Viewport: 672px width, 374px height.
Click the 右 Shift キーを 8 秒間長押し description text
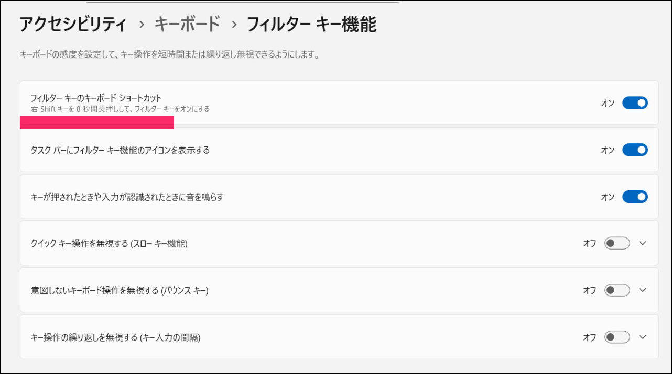120,109
